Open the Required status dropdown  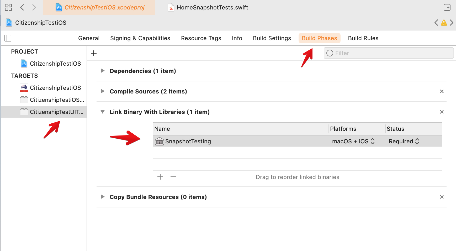pyautogui.click(x=404, y=141)
